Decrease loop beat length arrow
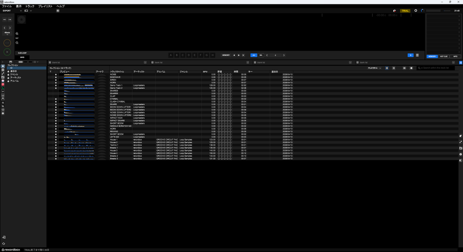463x252 pixels. coord(267,55)
